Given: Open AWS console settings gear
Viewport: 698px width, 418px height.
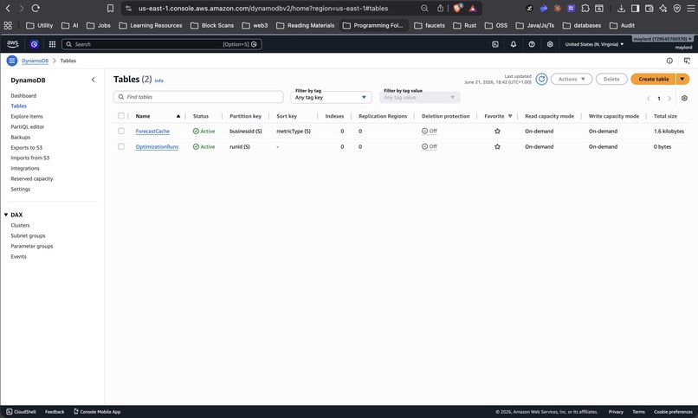Looking at the screenshot, I should click(x=550, y=44).
